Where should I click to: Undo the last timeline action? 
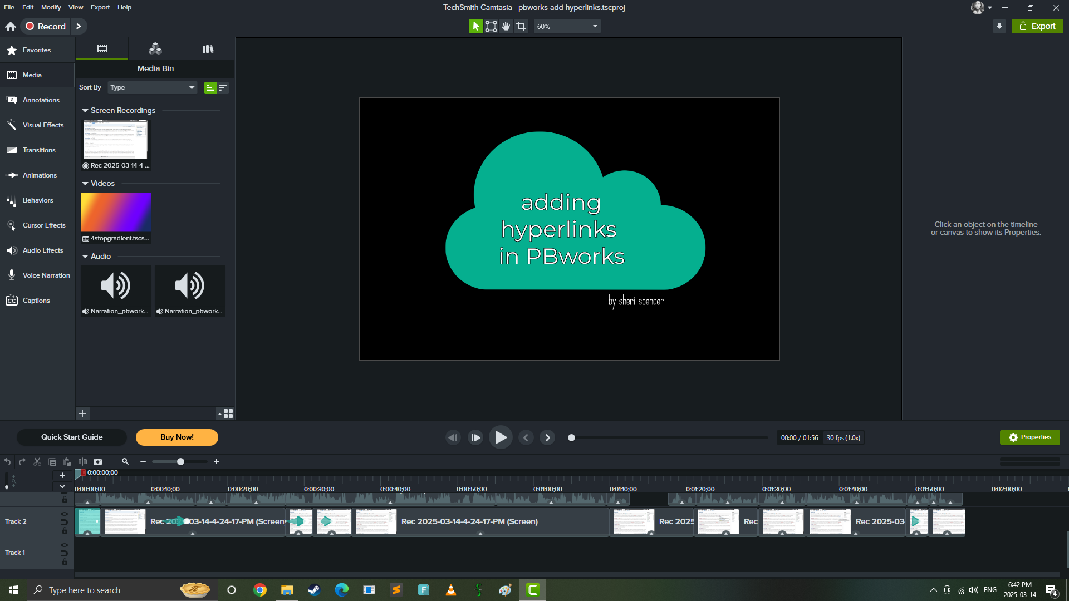[7, 461]
